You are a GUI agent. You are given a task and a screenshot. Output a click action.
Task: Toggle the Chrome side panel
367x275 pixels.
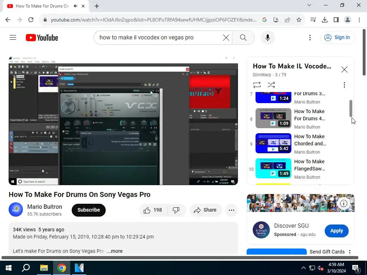click(336, 20)
